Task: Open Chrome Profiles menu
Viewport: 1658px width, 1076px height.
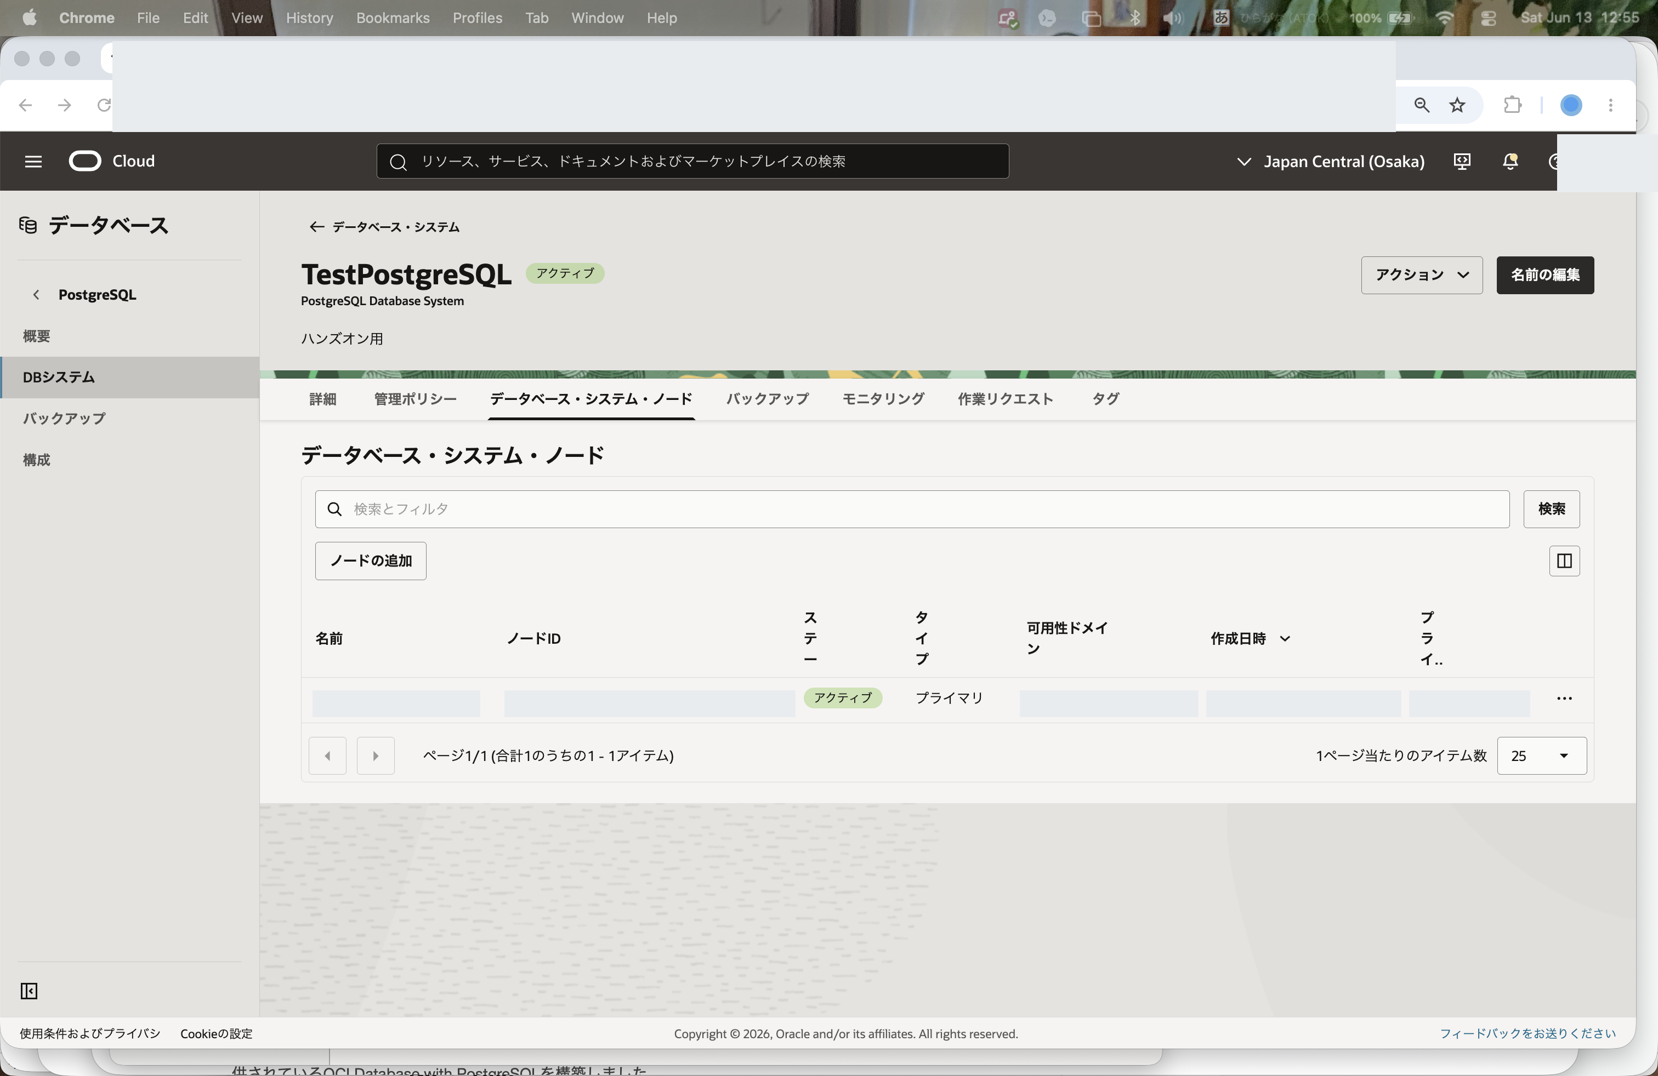Action: [x=477, y=18]
